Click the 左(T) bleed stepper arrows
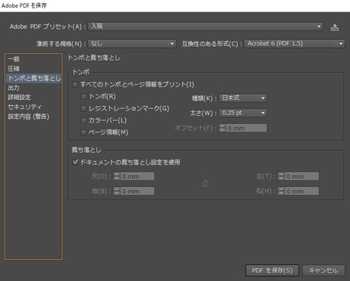Screen dimensions: 350x281 (x=281, y=176)
